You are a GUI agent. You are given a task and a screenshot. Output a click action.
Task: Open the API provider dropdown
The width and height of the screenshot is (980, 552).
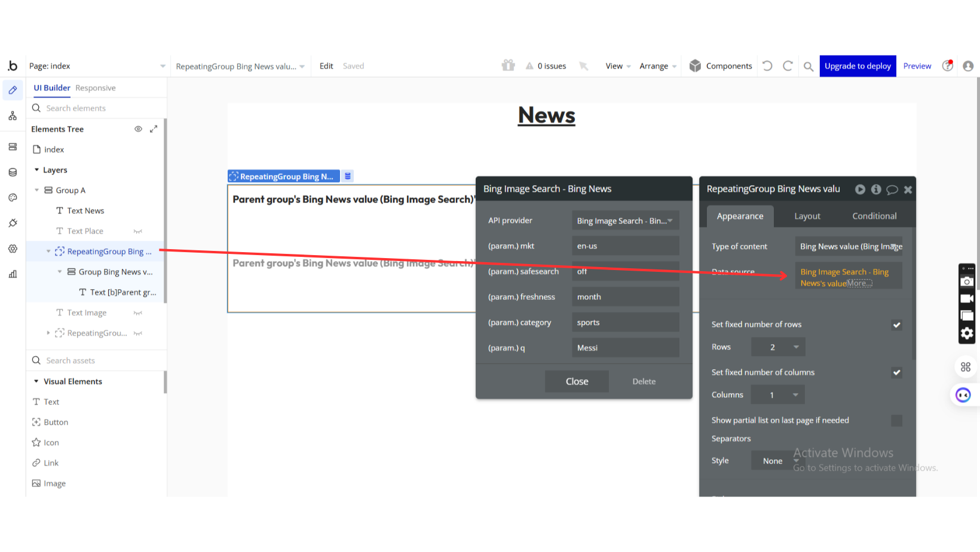pos(624,221)
